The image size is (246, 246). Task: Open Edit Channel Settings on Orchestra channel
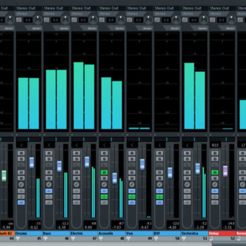click(x=187, y=184)
